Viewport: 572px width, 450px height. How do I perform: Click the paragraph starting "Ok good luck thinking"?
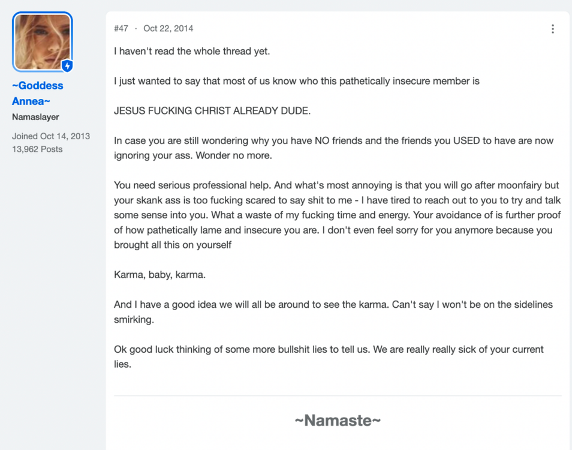click(x=329, y=356)
